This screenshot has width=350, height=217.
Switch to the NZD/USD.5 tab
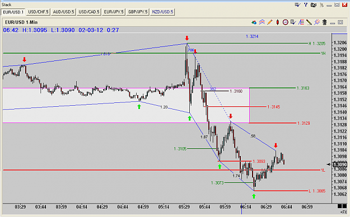pos(162,12)
